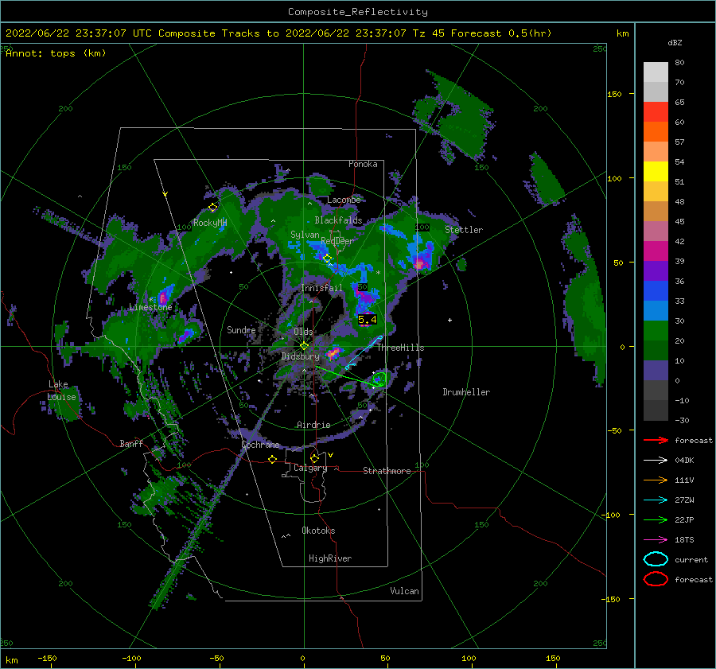
Task: Pick the magenta 39-42 dBZ swatch
Action: pyautogui.click(x=656, y=251)
